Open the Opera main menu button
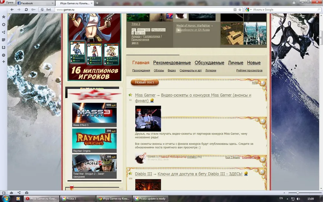The width and height of the screenshot is (323, 202). point(7,3)
